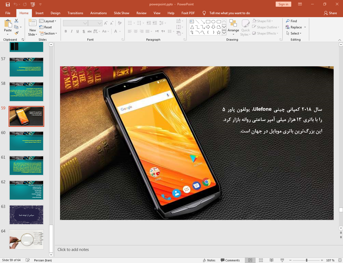Toggle Numbering list button
This screenshot has width=343, height=263.
tap(139, 23)
